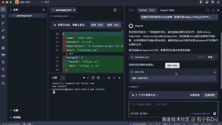The image size is (222, 125).
Task: Open the new terminal dropdown arrow
Action: tap(88, 78)
